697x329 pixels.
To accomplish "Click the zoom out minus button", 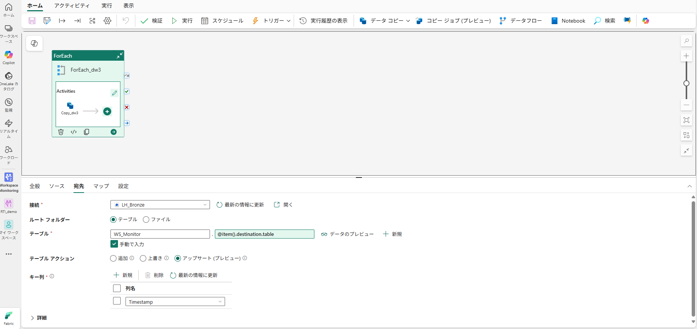I will point(686,105).
